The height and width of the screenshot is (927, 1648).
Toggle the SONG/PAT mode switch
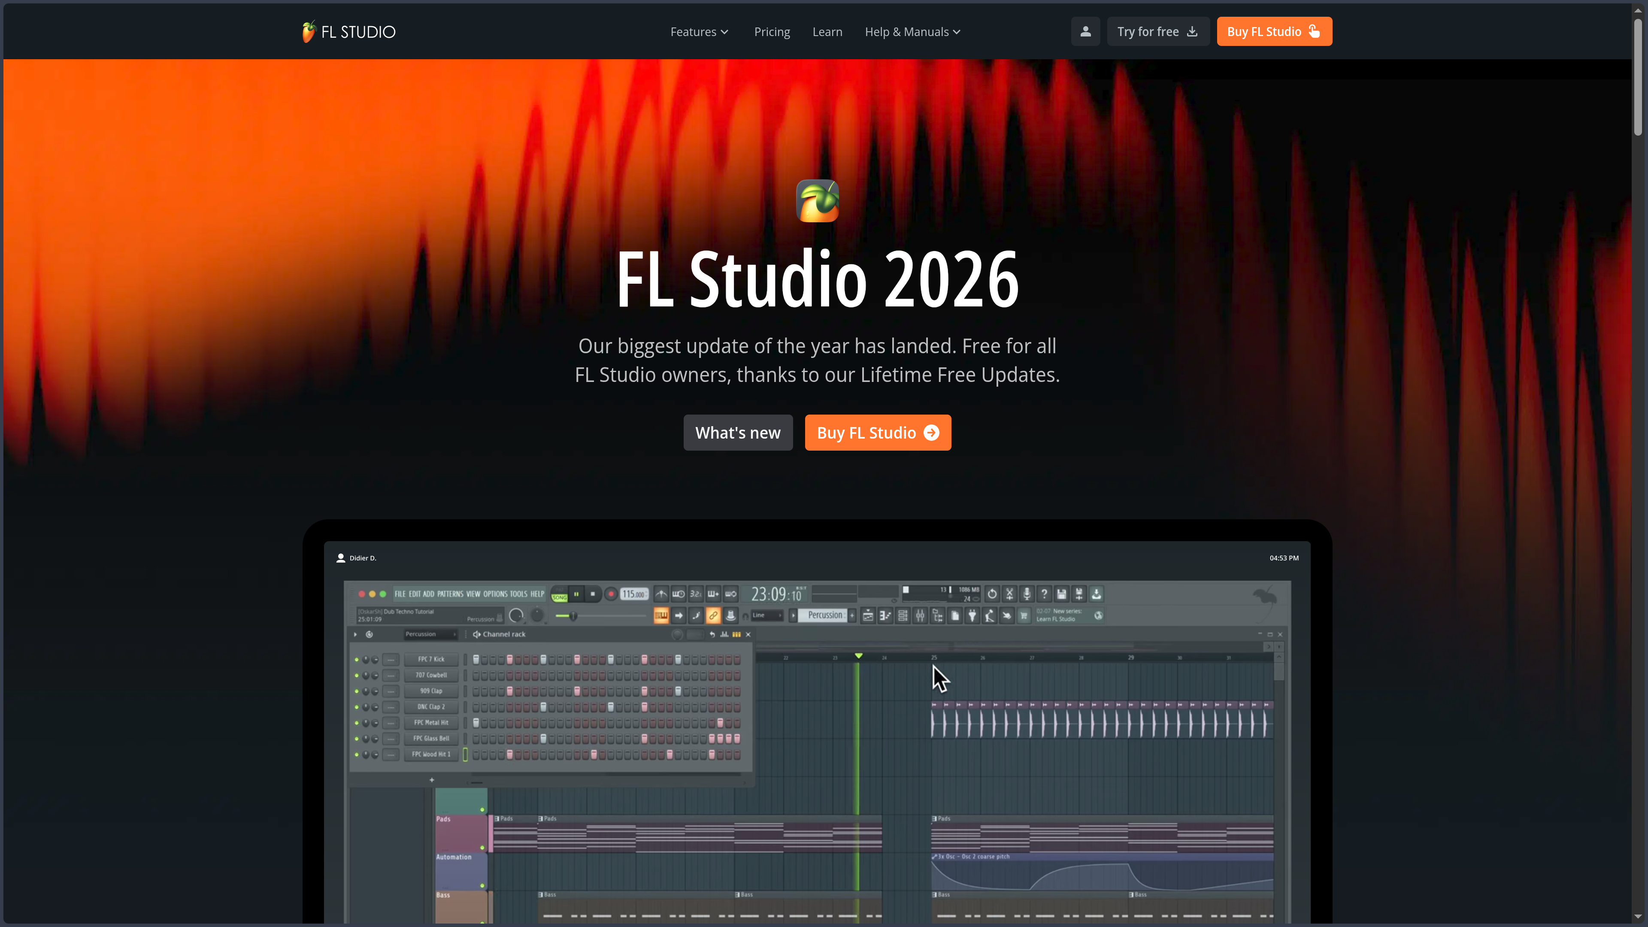559,594
